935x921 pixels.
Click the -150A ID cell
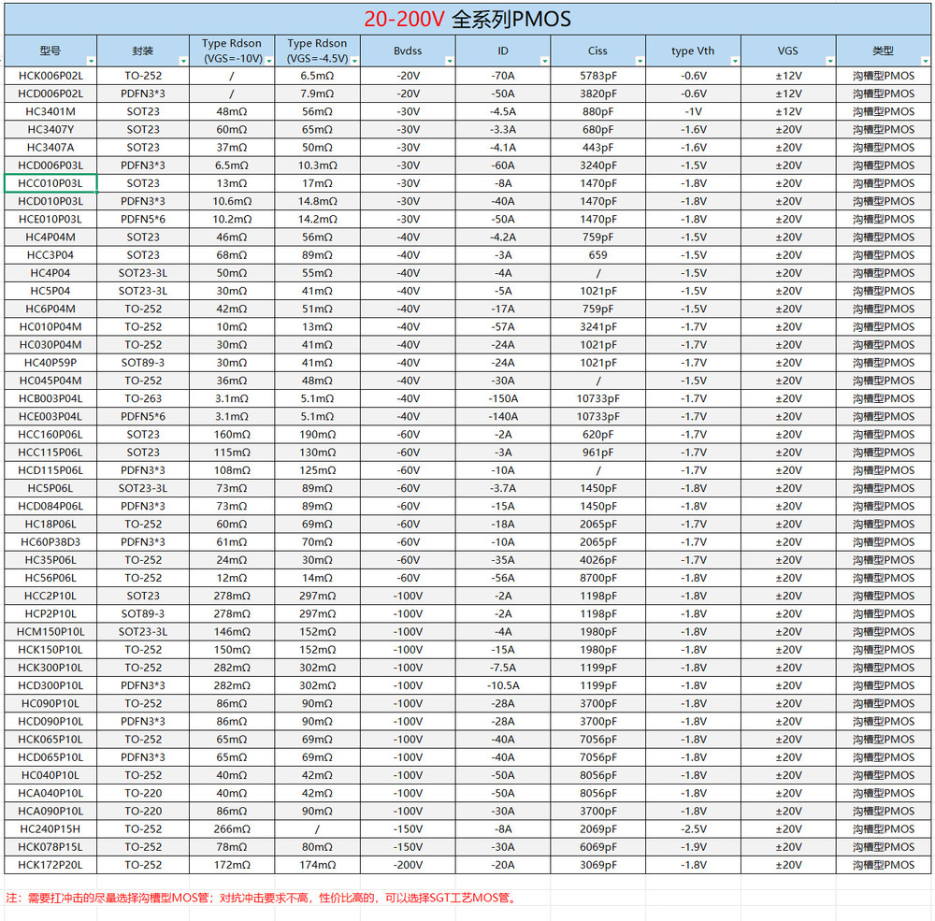503,398
